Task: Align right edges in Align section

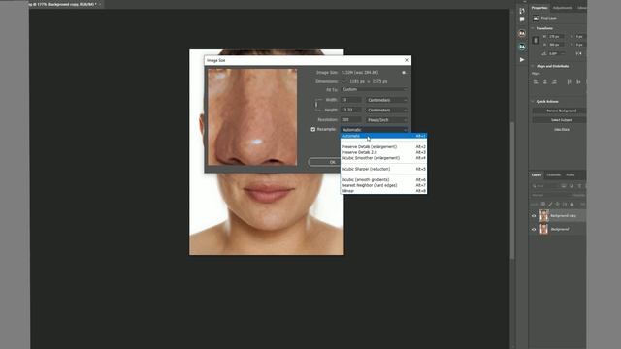Action: [x=554, y=82]
